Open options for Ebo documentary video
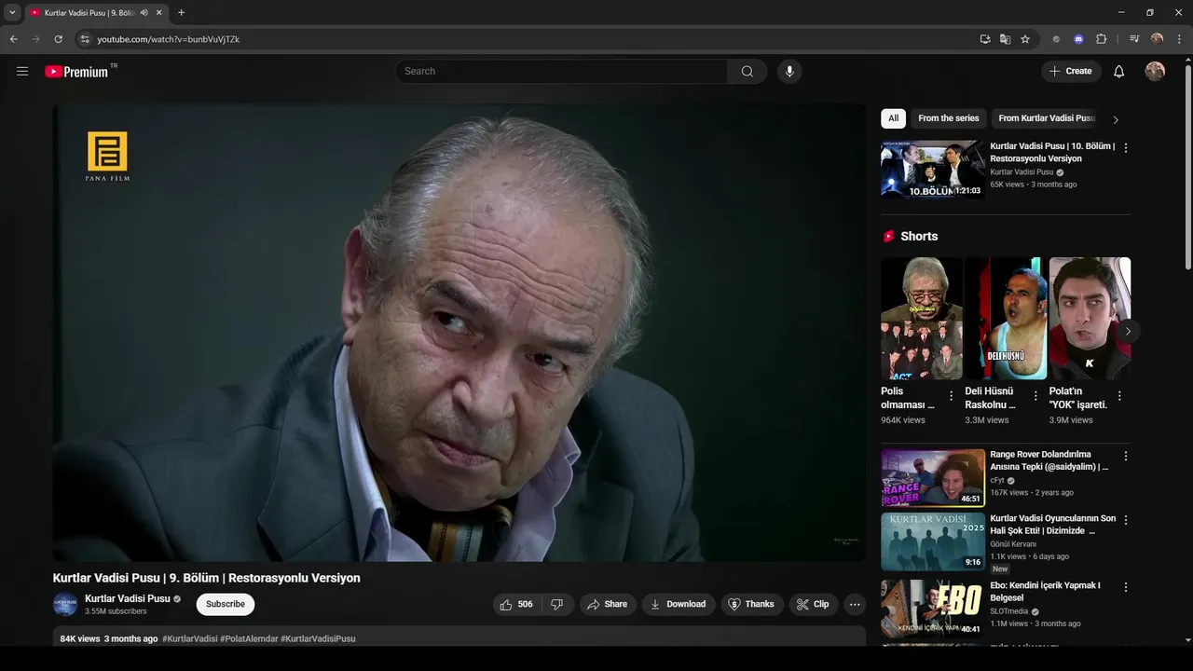The image size is (1193, 671). pyautogui.click(x=1125, y=587)
